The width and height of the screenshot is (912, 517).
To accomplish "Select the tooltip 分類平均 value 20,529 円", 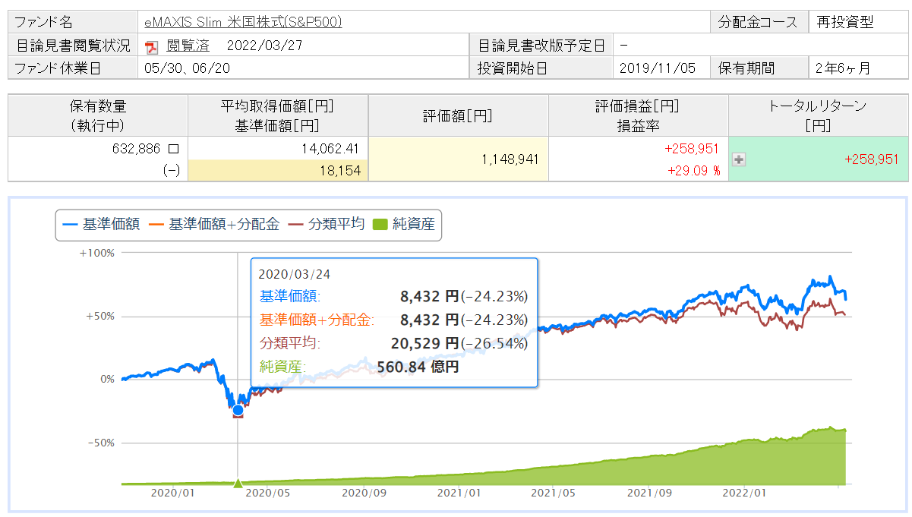I will 424,343.
